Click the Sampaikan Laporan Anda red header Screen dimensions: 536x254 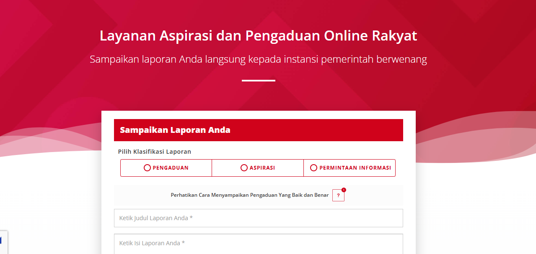(259, 130)
